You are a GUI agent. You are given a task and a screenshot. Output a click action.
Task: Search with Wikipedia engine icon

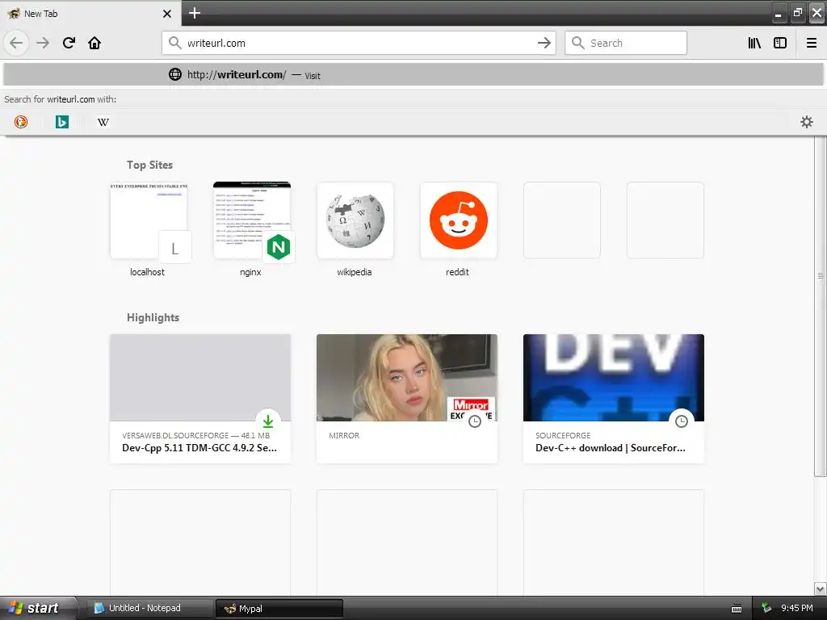point(103,122)
